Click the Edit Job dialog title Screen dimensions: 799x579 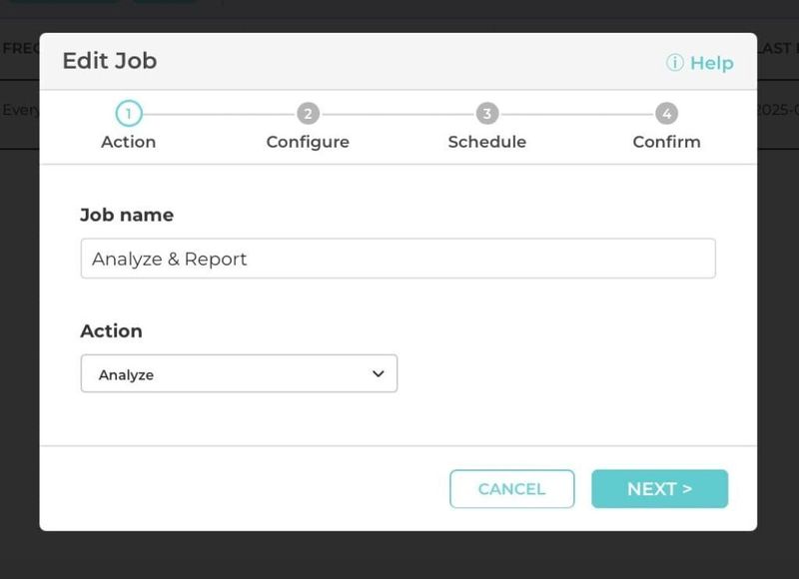[x=110, y=61]
